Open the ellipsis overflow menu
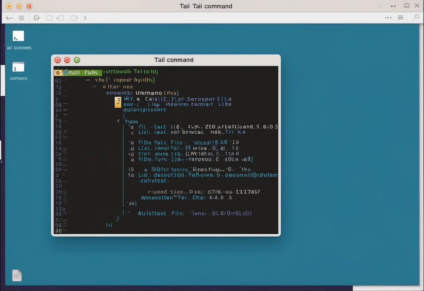Viewport: 424px width, 291px height. 388,17
